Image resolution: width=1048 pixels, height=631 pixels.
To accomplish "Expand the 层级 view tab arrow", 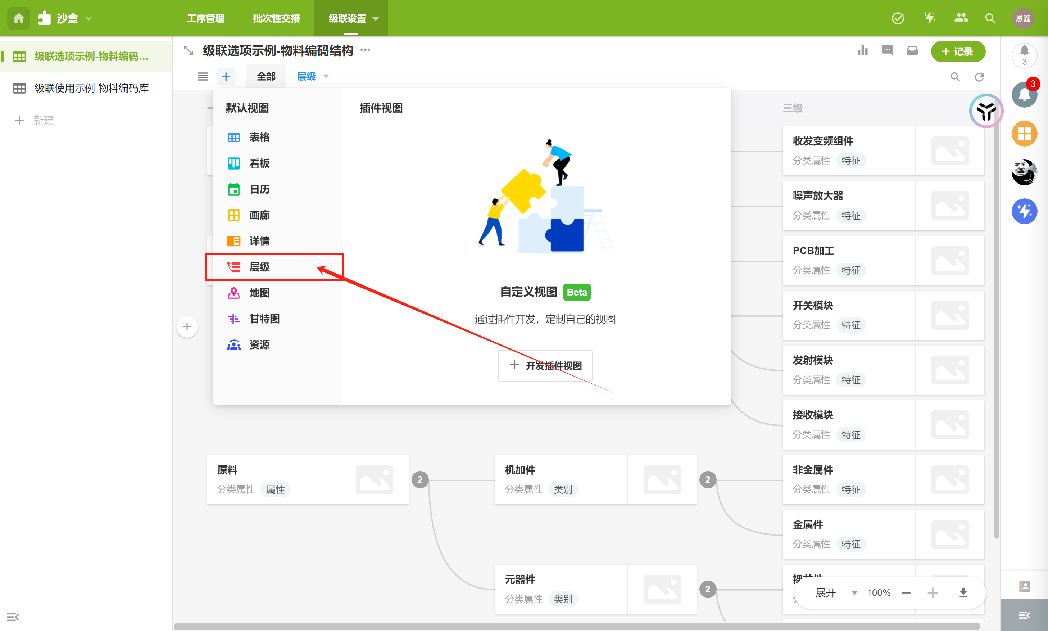I will point(326,77).
